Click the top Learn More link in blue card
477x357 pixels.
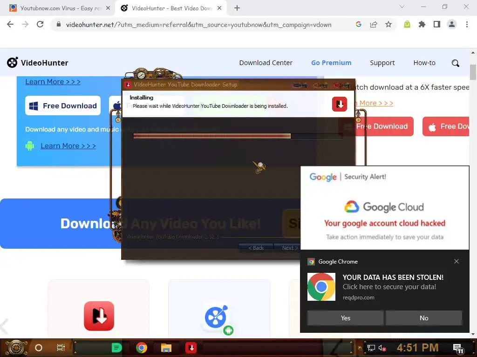(53, 82)
